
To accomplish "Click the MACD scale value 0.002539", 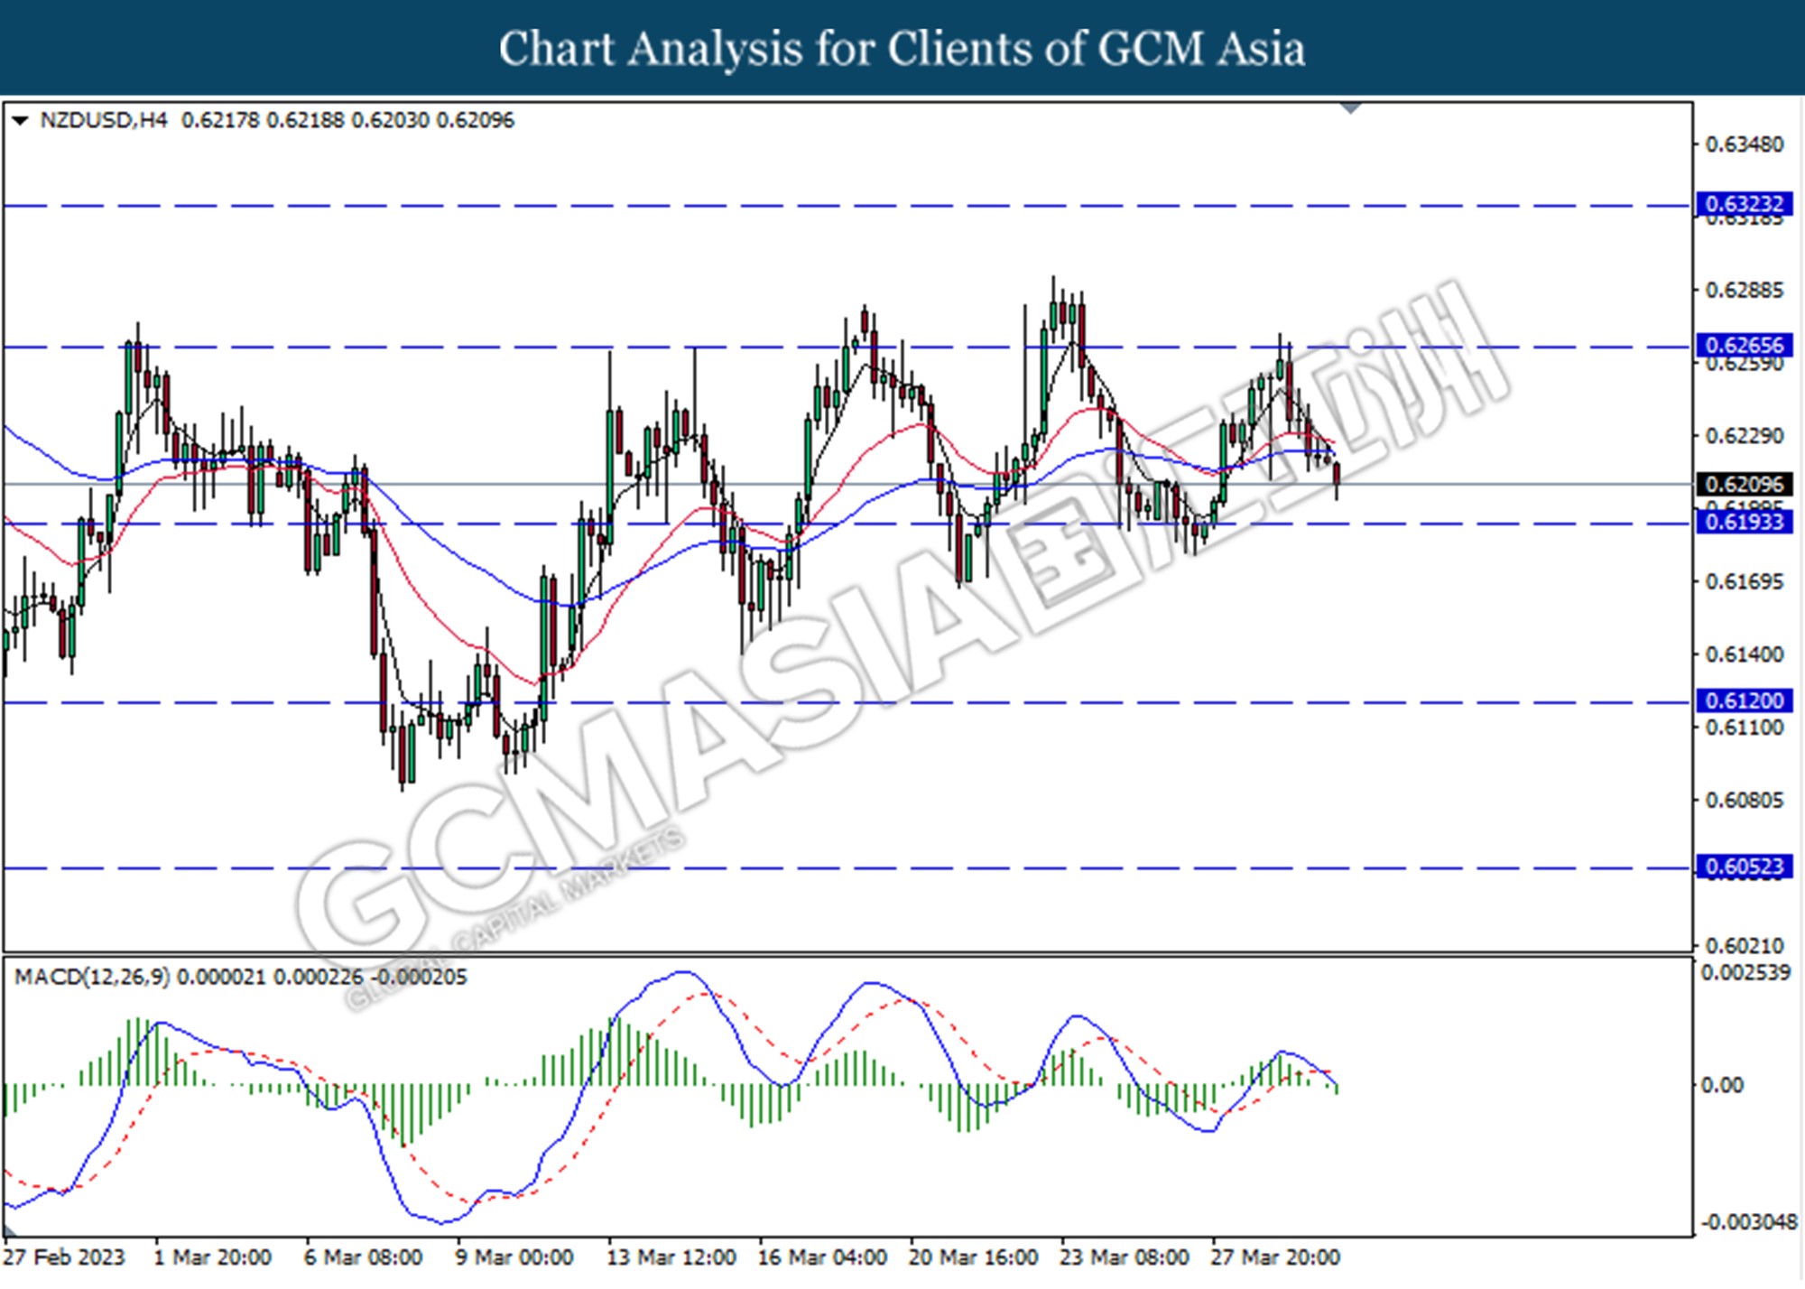I will (x=1745, y=973).
